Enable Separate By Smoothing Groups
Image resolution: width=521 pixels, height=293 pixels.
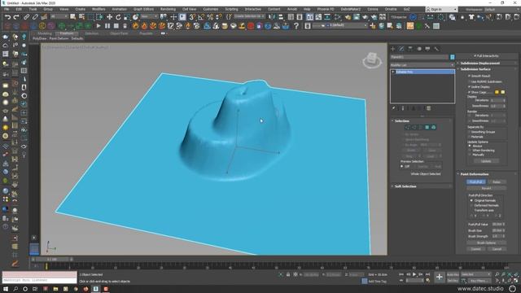[x=470, y=132]
